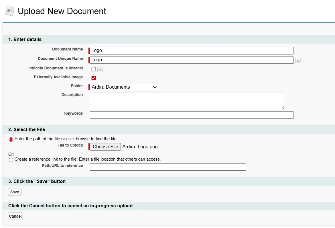This screenshot has width=335, height=228.
Task: Open info tooltip for Document Unique Name
Action: [297, 60]
